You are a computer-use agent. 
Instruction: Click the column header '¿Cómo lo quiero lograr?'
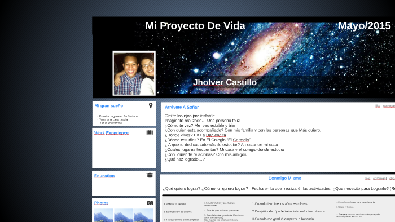(x=225, y=188)
